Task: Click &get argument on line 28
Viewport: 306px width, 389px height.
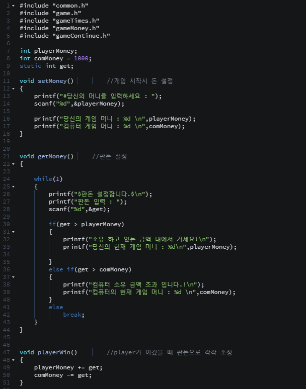Action: click(96, 209)
